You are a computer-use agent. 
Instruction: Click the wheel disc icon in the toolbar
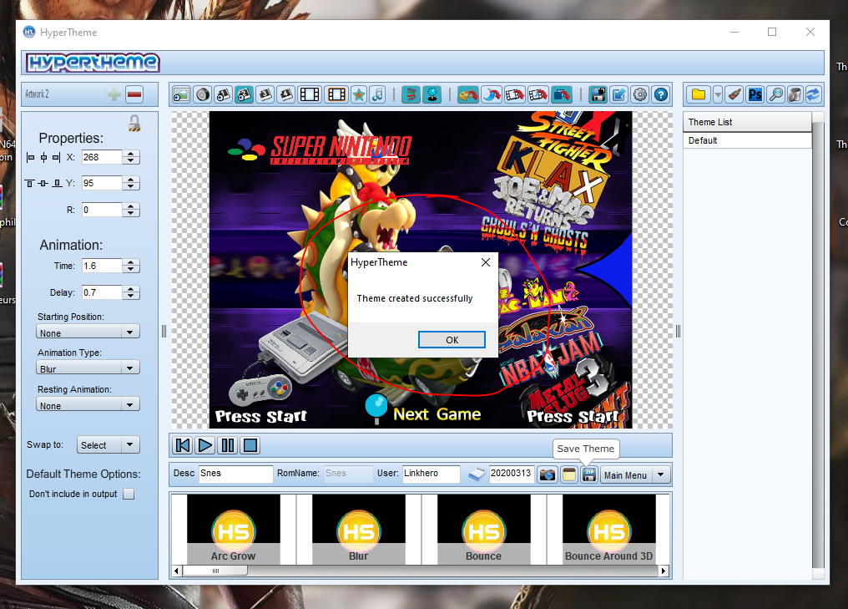click(x=203, y=94)
